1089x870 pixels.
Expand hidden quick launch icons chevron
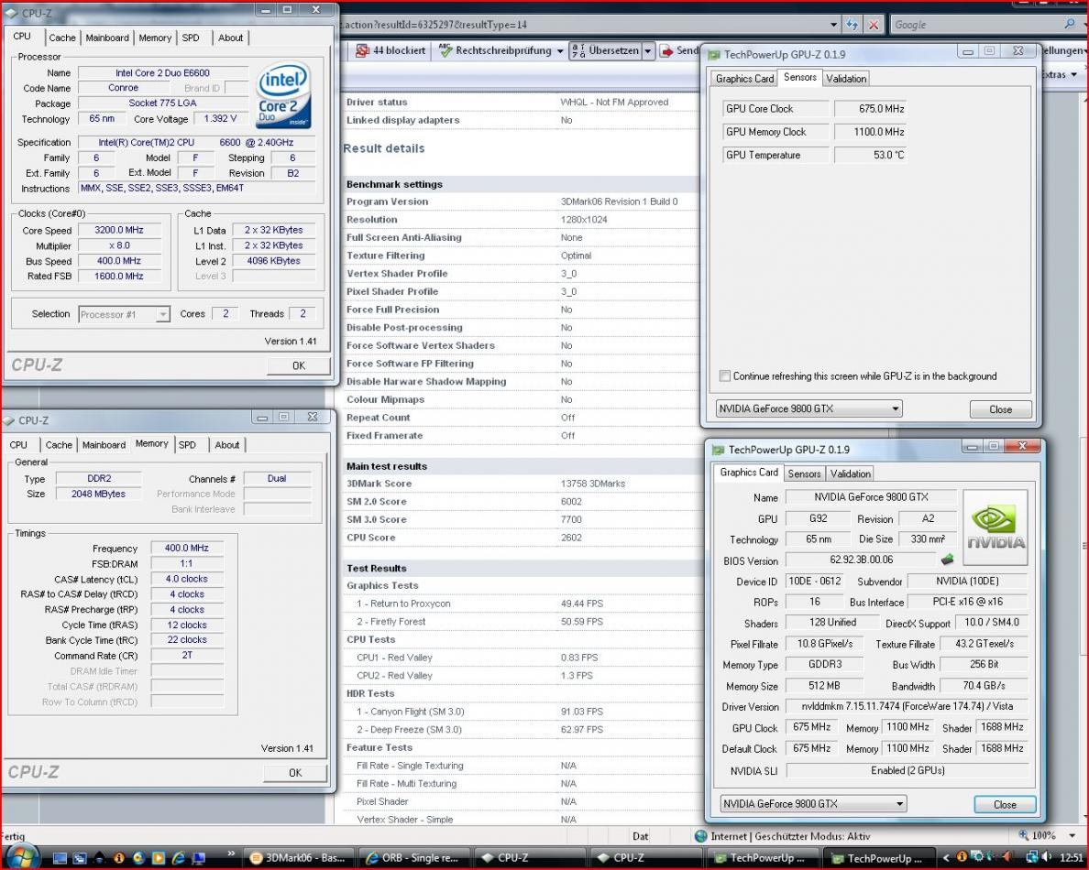(x=231, y=854)
